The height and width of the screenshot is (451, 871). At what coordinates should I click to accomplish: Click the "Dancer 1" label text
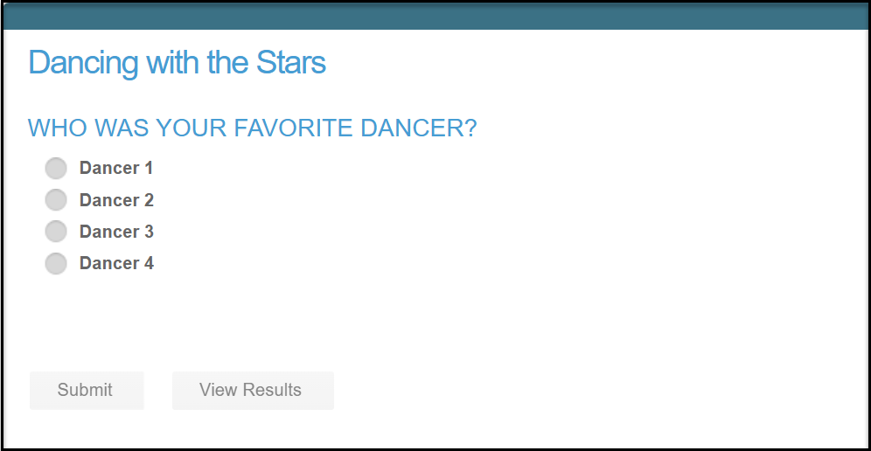click(x=116, y=168)
